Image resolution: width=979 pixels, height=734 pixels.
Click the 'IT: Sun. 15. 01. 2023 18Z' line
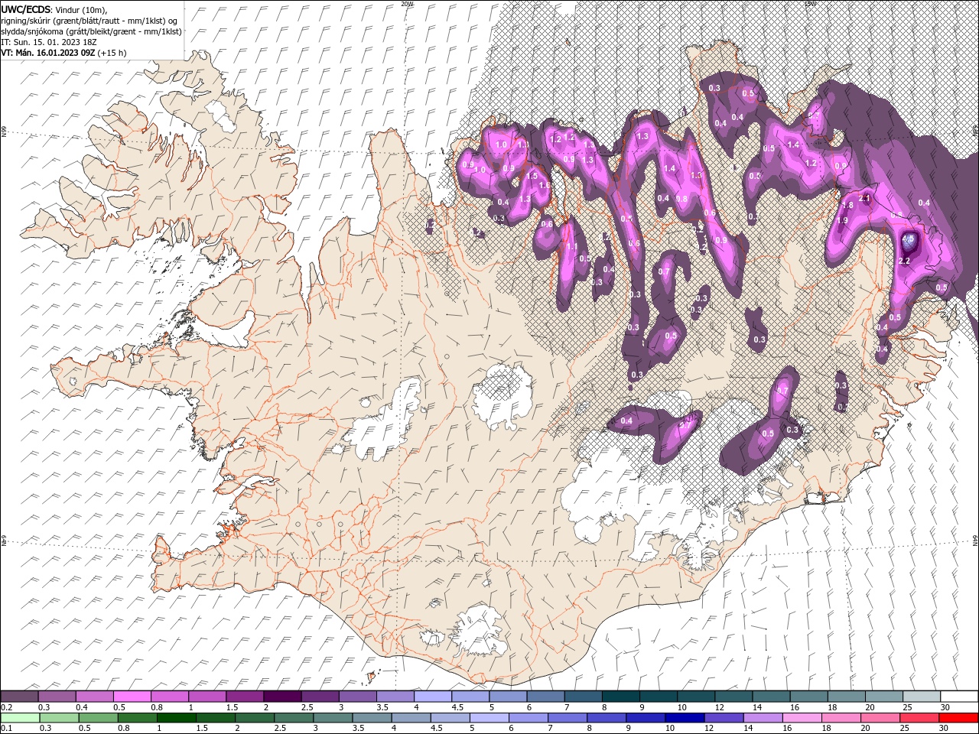point(48,42)
